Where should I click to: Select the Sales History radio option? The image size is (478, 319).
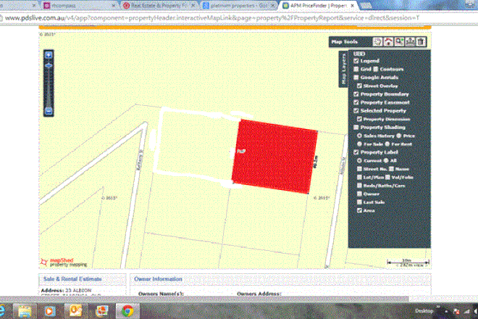361,135
